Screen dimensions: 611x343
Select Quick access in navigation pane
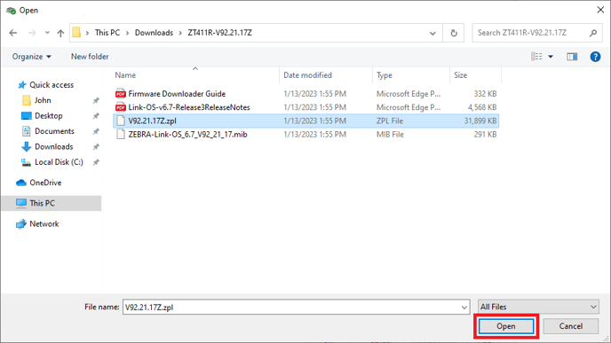(x=52, y=85)
